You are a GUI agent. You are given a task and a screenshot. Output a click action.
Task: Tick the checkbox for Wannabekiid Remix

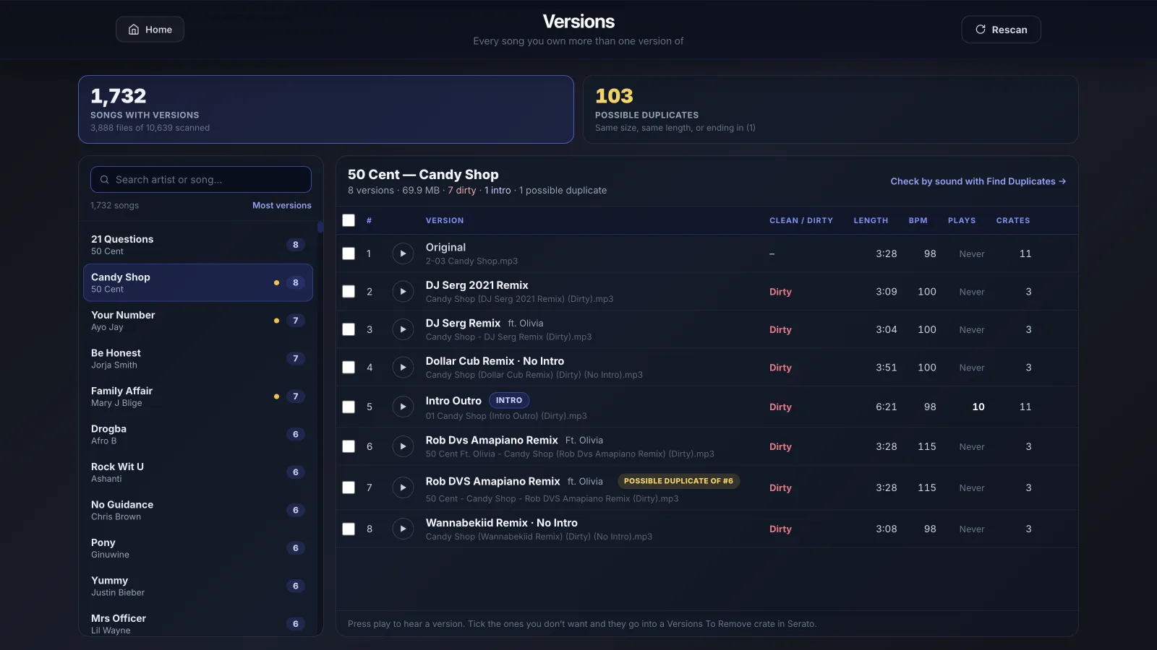(349, 529)
